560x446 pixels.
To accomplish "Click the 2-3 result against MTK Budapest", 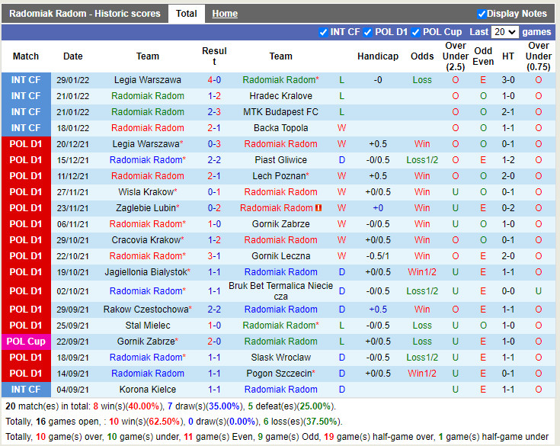I will 214,112.
